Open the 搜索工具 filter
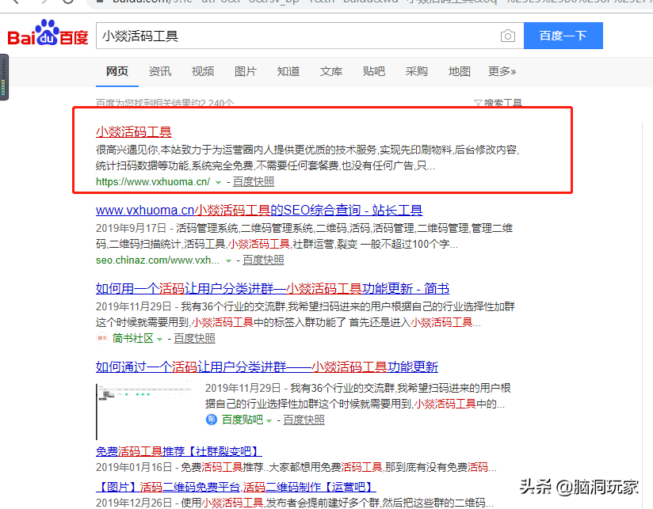This screenshot has width=653, height=509. (498, 103)
